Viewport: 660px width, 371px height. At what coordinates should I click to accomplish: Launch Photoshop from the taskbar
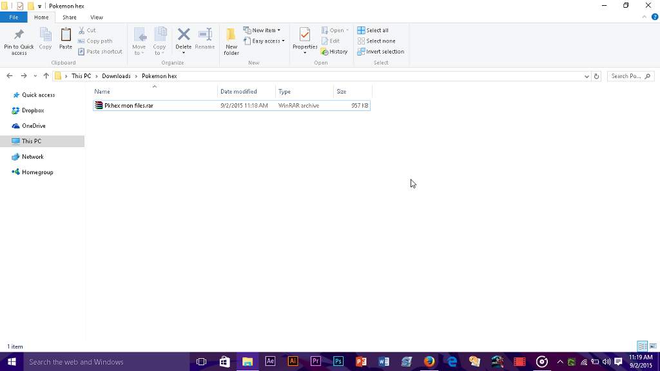pyautogui.click(x=338, y=362)
